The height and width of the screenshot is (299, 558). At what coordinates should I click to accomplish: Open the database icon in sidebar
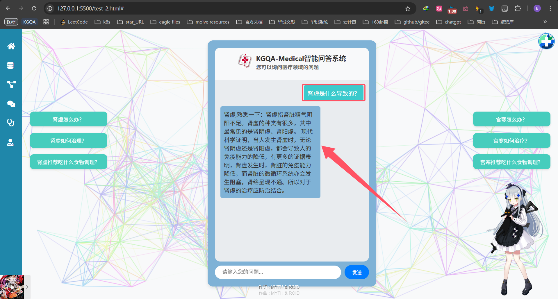pos(10,65)
